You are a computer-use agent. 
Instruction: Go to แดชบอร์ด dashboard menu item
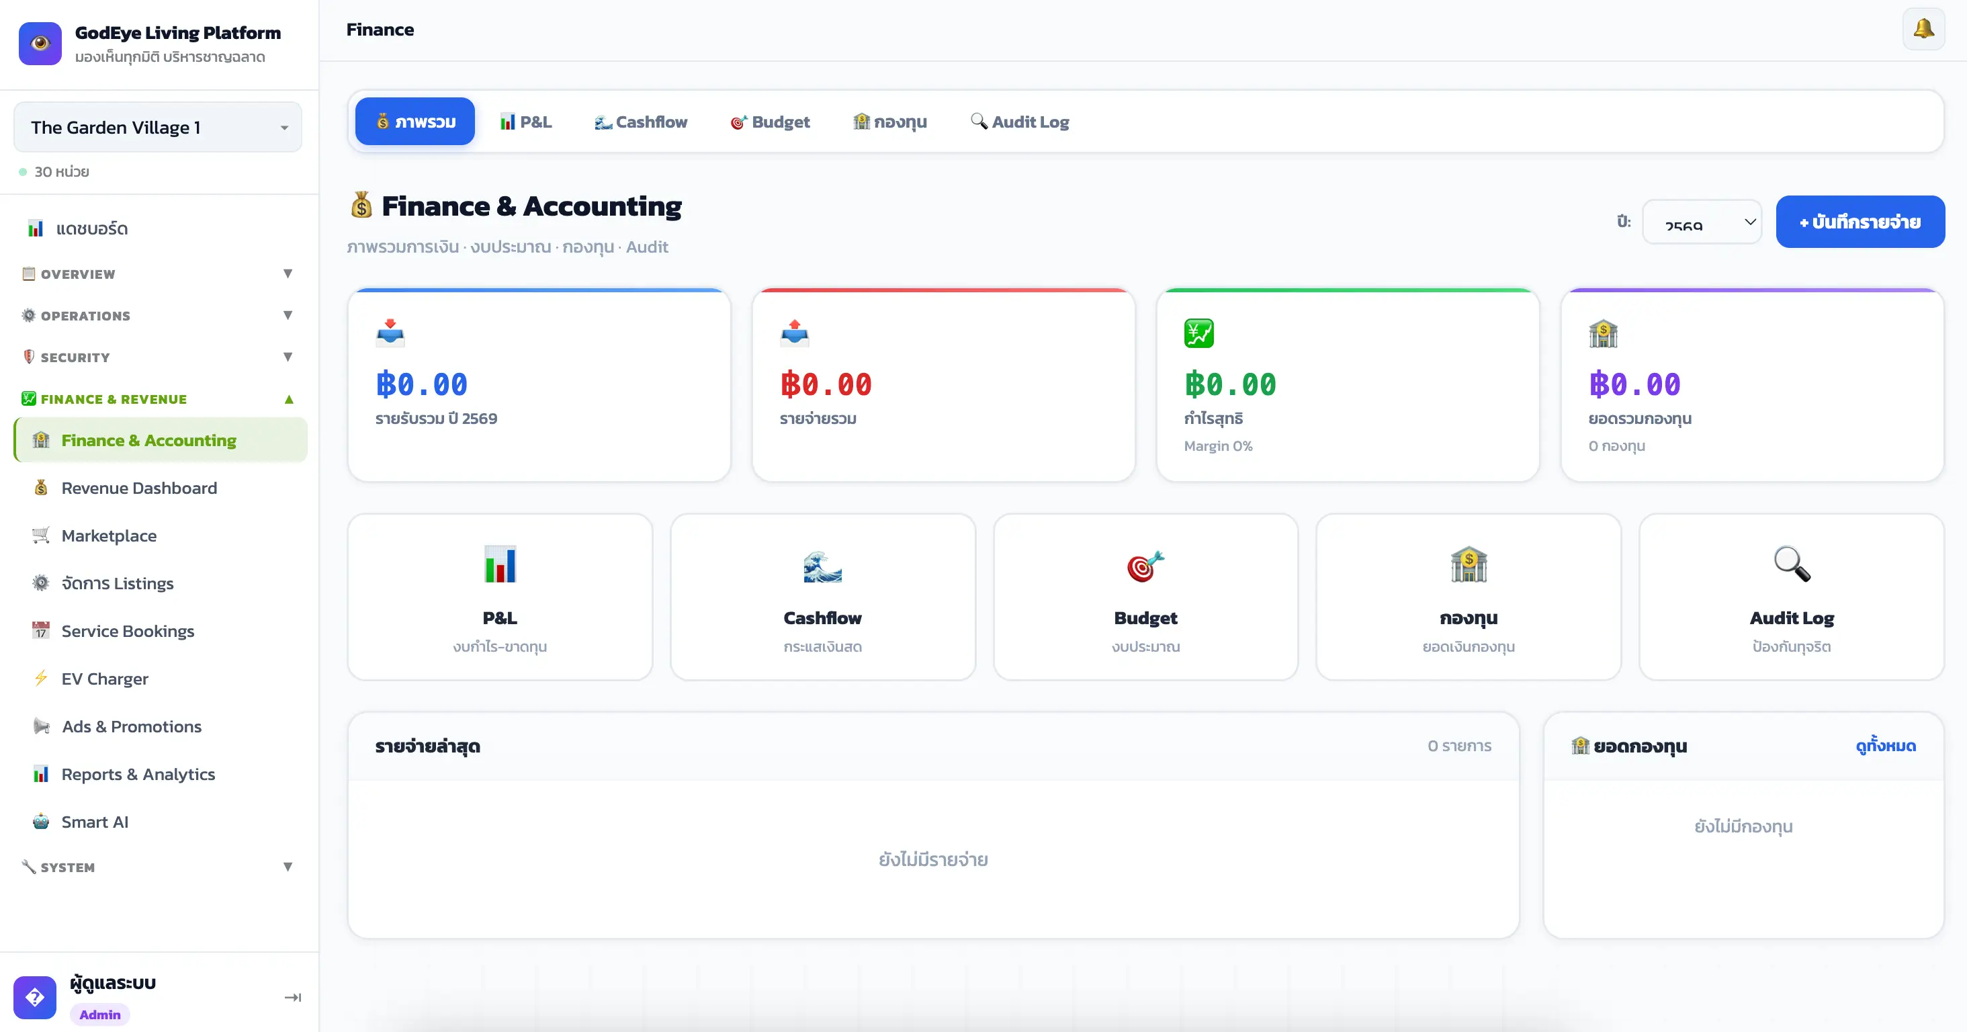click(161, 228)
